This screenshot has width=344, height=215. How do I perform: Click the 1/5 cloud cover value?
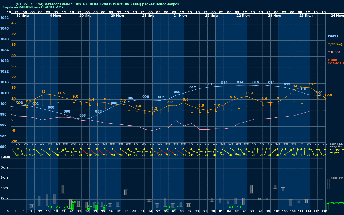50,144
